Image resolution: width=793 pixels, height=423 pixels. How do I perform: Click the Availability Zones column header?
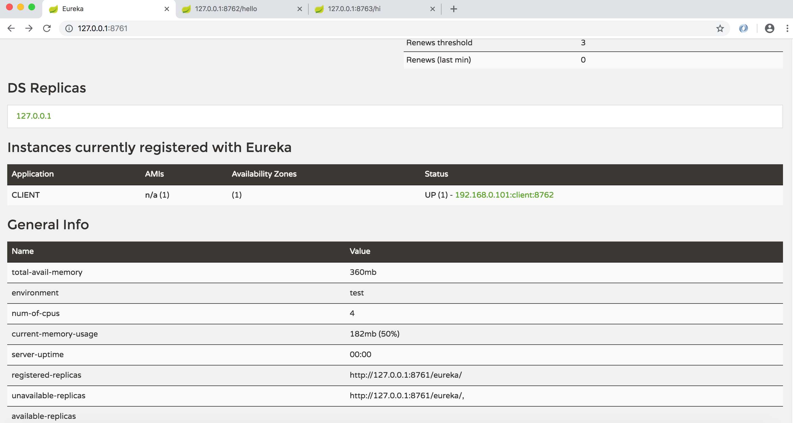(264, 174)
